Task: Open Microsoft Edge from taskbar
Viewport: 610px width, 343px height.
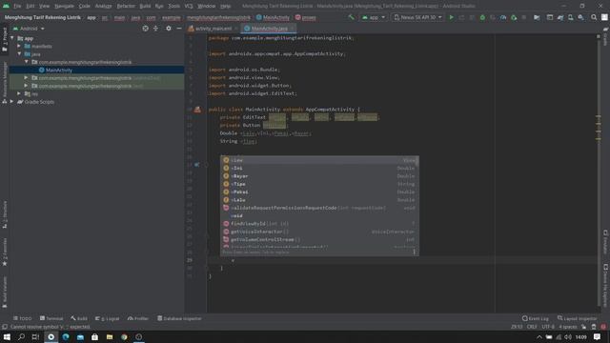Action: click(66, 336)
